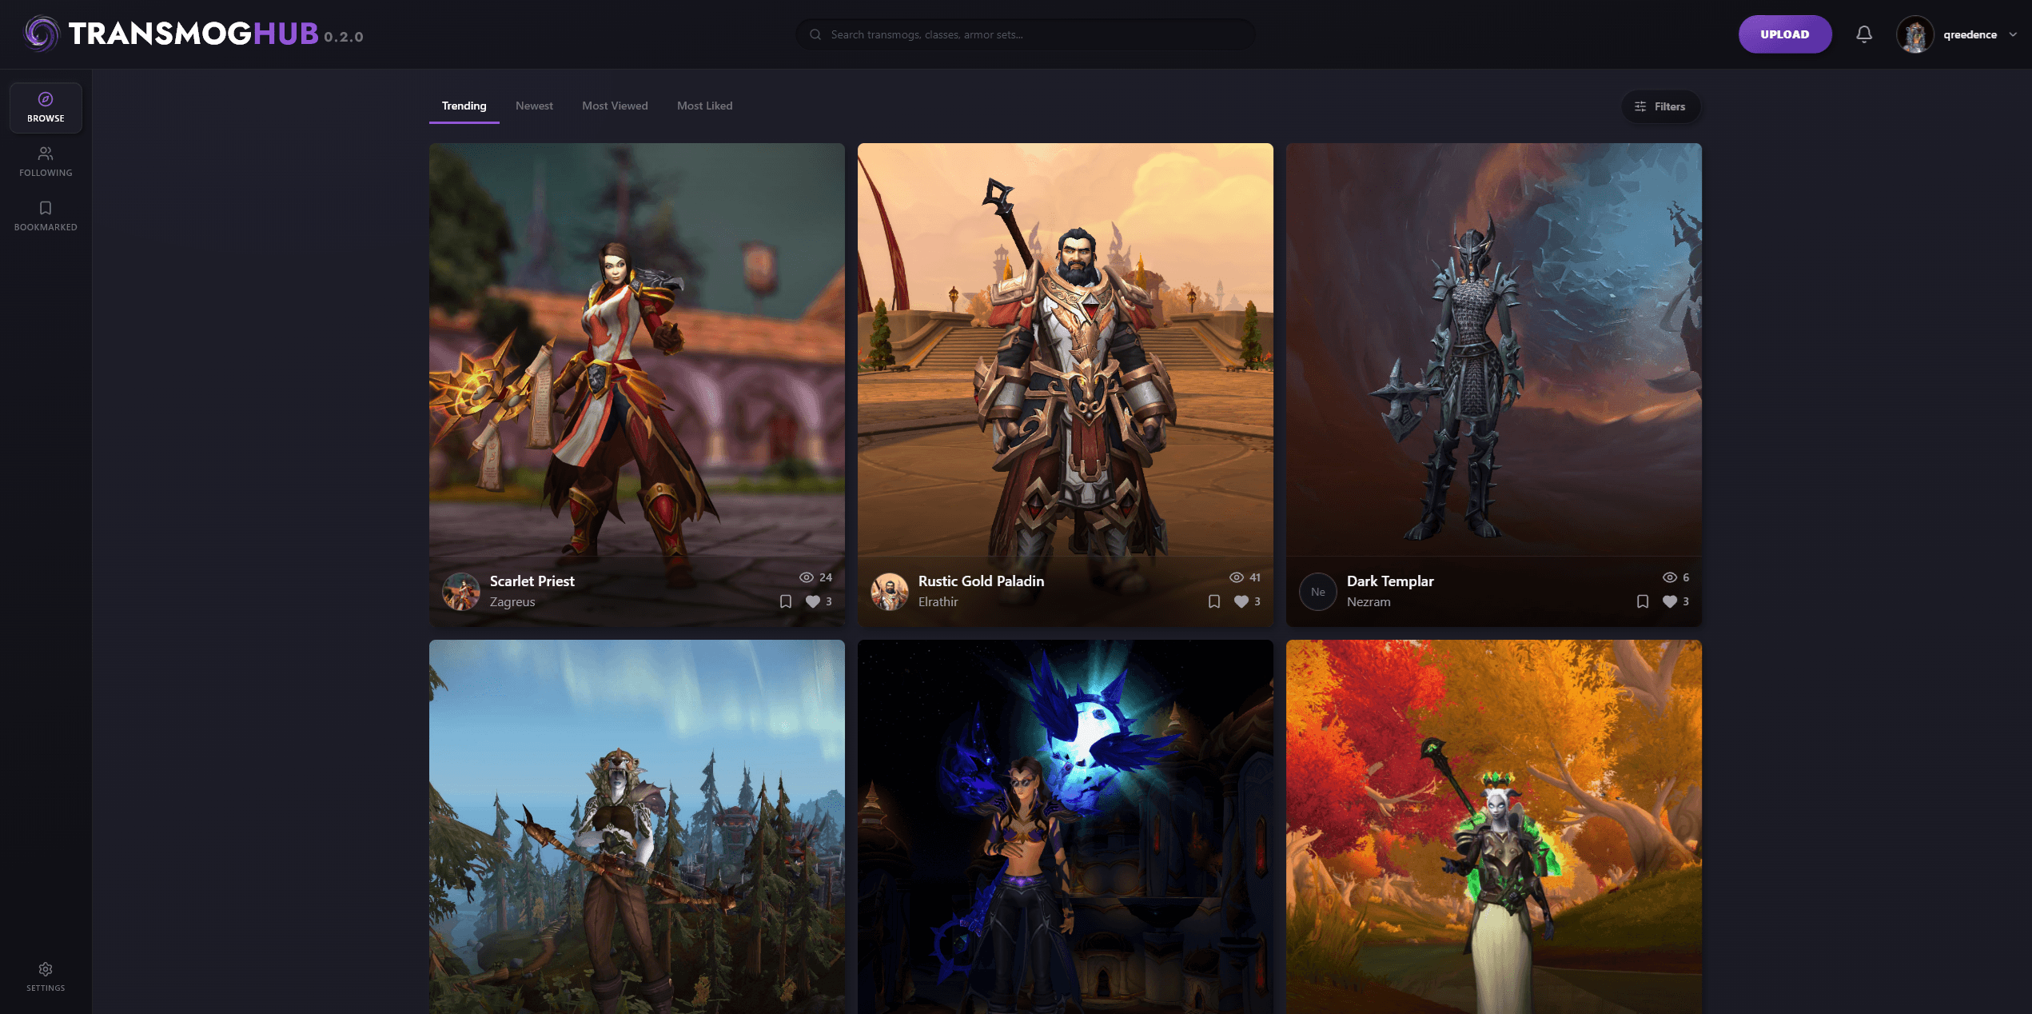Like the Rustic Gold Paladin transmog
The width and height of the screenshot is (2032, 1014).
point(1241,601)
